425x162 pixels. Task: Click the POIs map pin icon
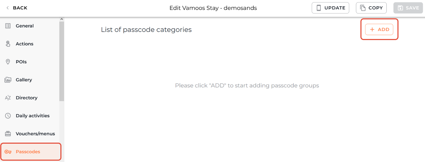coord(8,62)
